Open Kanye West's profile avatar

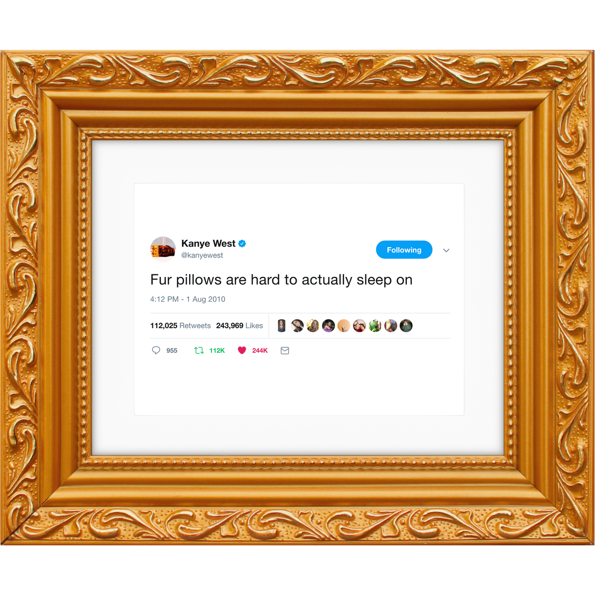(163, 249)
